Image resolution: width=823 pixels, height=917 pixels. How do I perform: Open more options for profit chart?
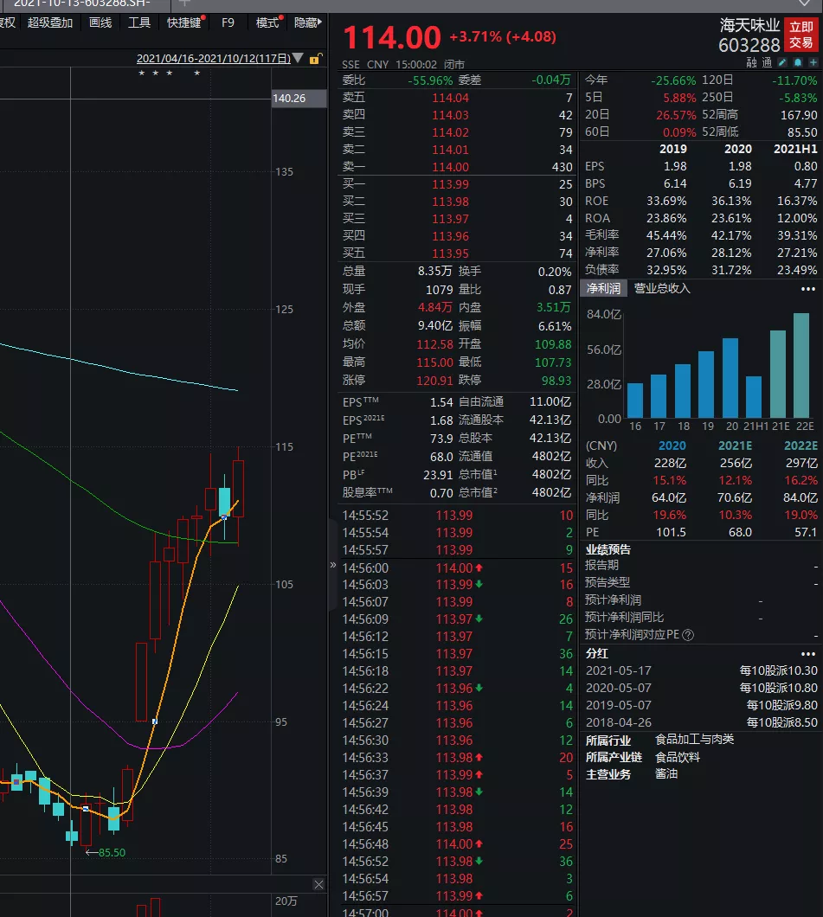point(807,289)
